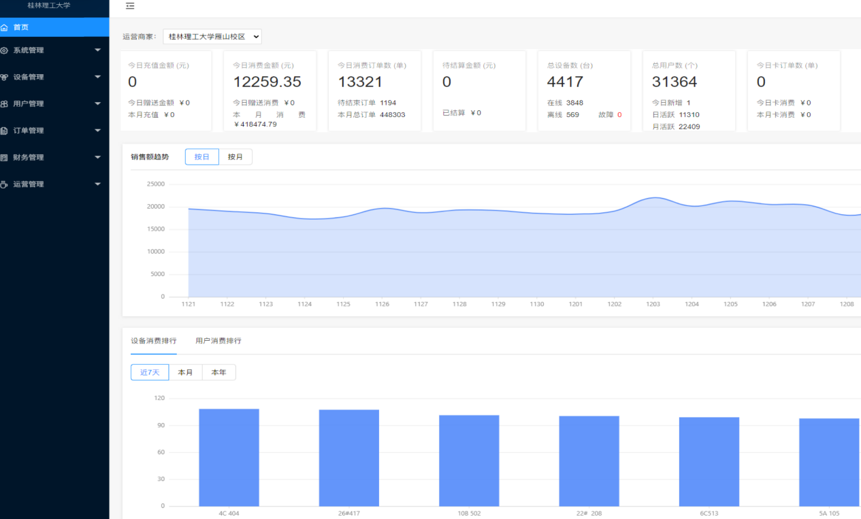
Task: Click the 1203 peak on sales chart
Action: click(653, 198)
